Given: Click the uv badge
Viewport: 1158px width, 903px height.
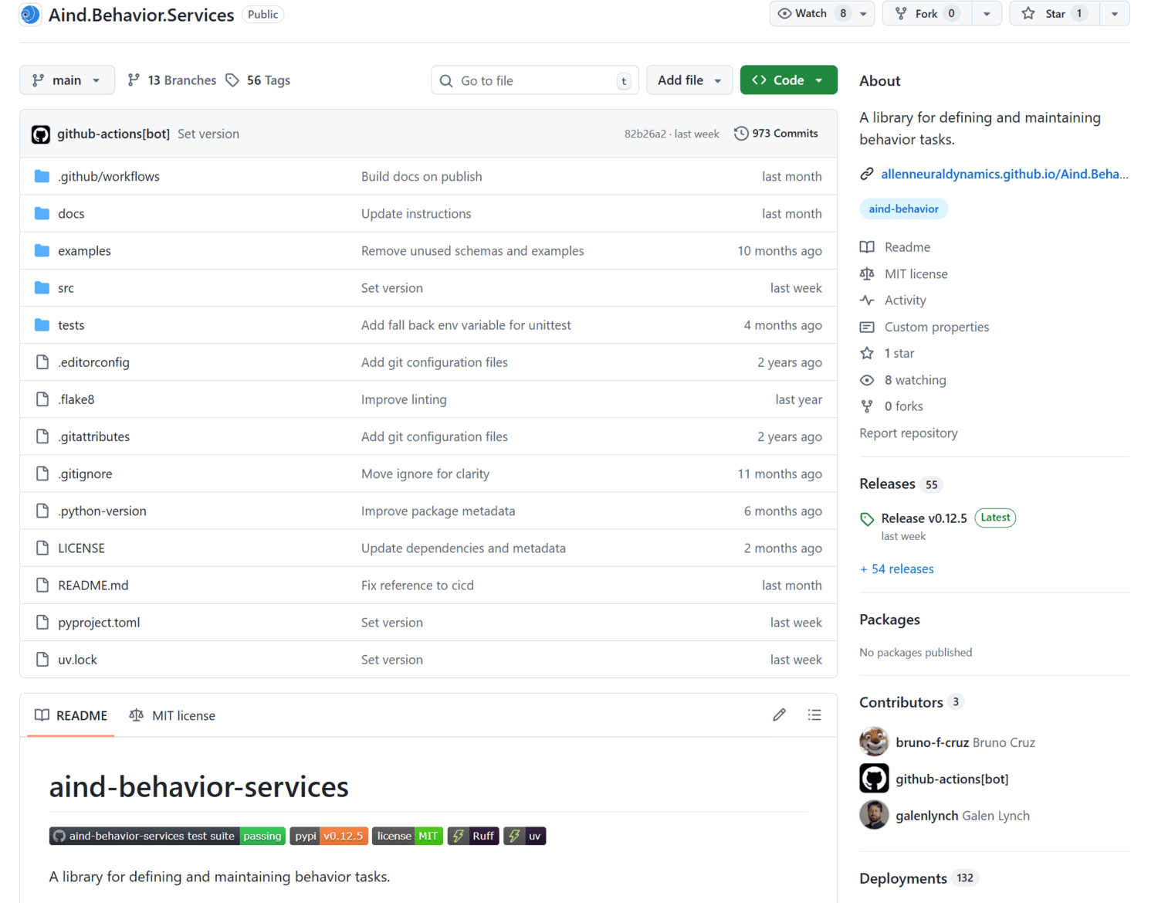Looking at the screenshot, I should tap(525, 836).
